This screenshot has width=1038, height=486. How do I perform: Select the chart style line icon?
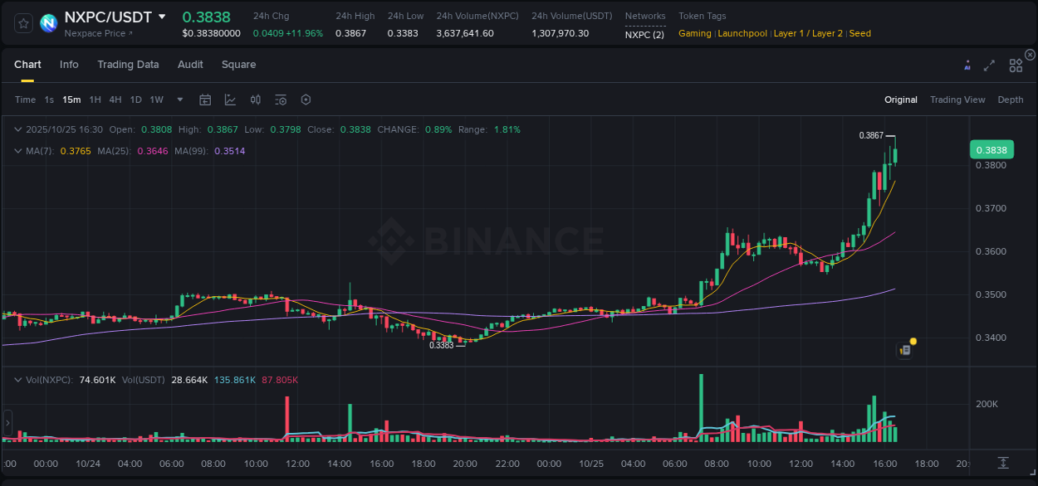click(230, 100)
